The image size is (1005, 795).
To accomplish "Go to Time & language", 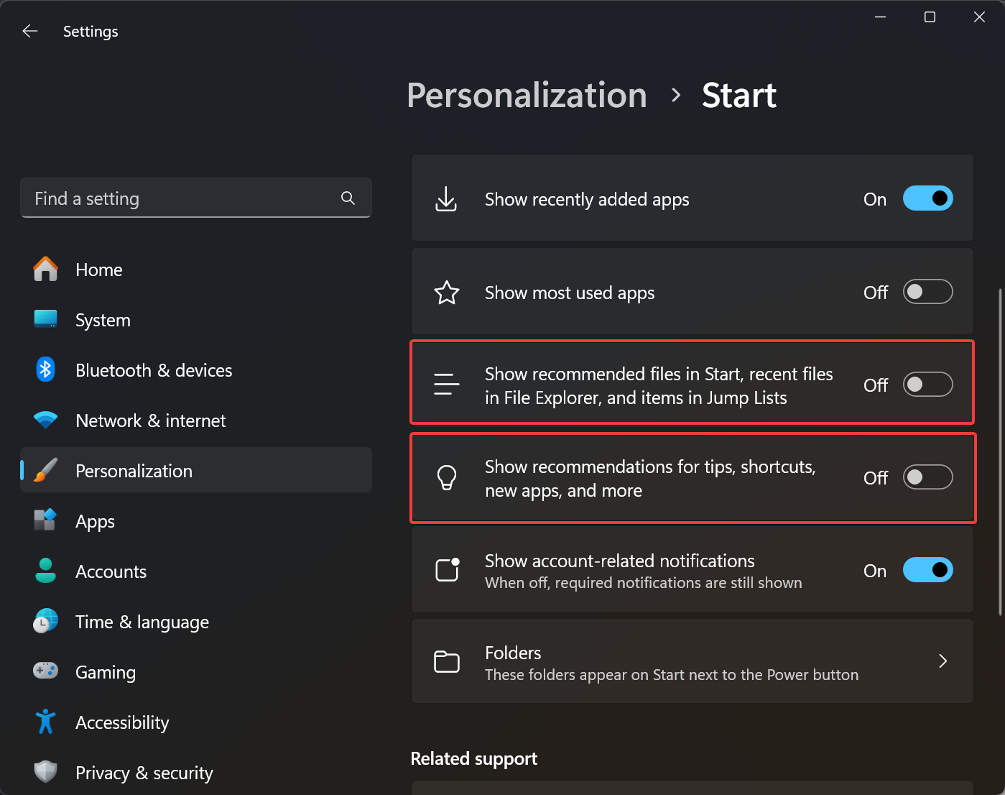I will (196, 622).
